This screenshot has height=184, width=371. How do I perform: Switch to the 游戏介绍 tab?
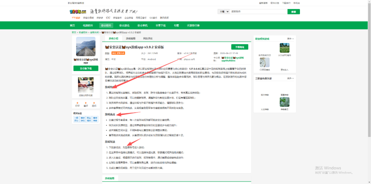(x=113, y=38)
